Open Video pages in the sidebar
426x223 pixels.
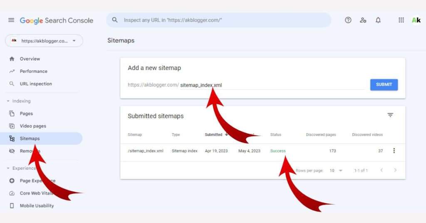coord(33,126)
